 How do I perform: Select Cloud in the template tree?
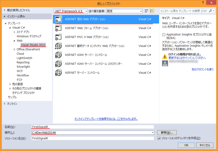point(20,54)
